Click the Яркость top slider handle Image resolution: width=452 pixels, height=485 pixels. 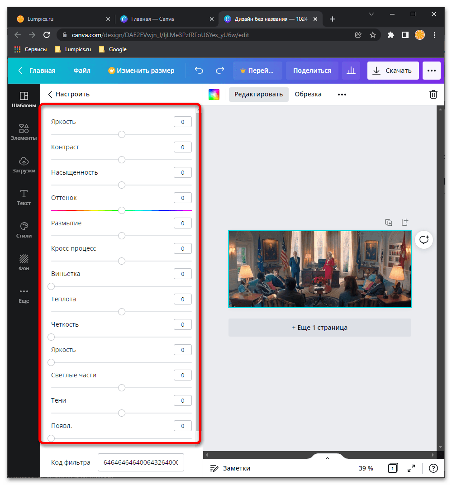tap(122, 134)
